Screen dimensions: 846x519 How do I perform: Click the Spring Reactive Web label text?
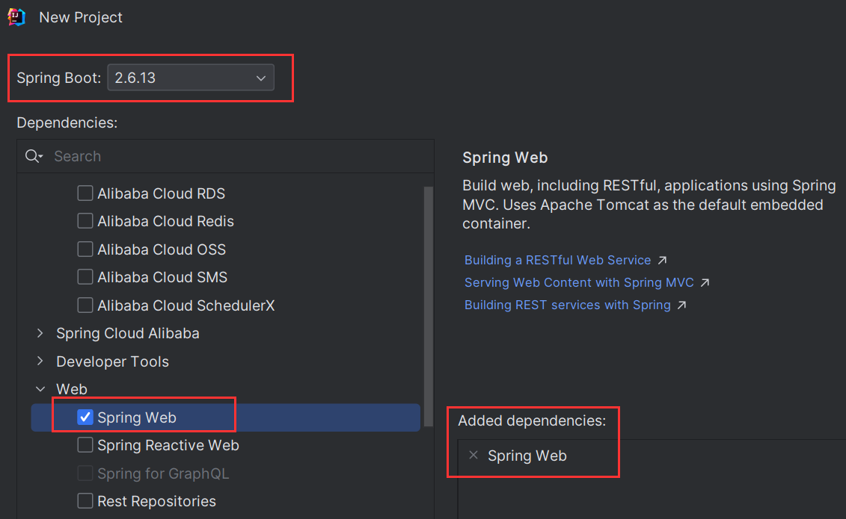pyautogui.click(x=168, y=445)
